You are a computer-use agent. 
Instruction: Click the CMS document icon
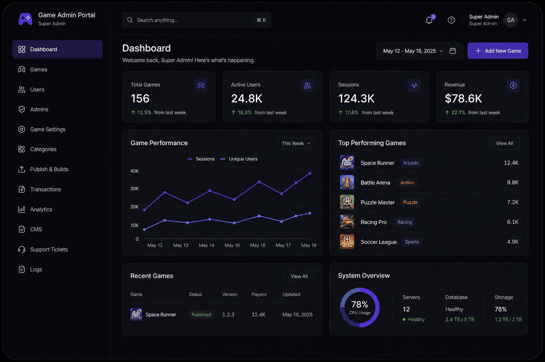(x=22, y=229)
